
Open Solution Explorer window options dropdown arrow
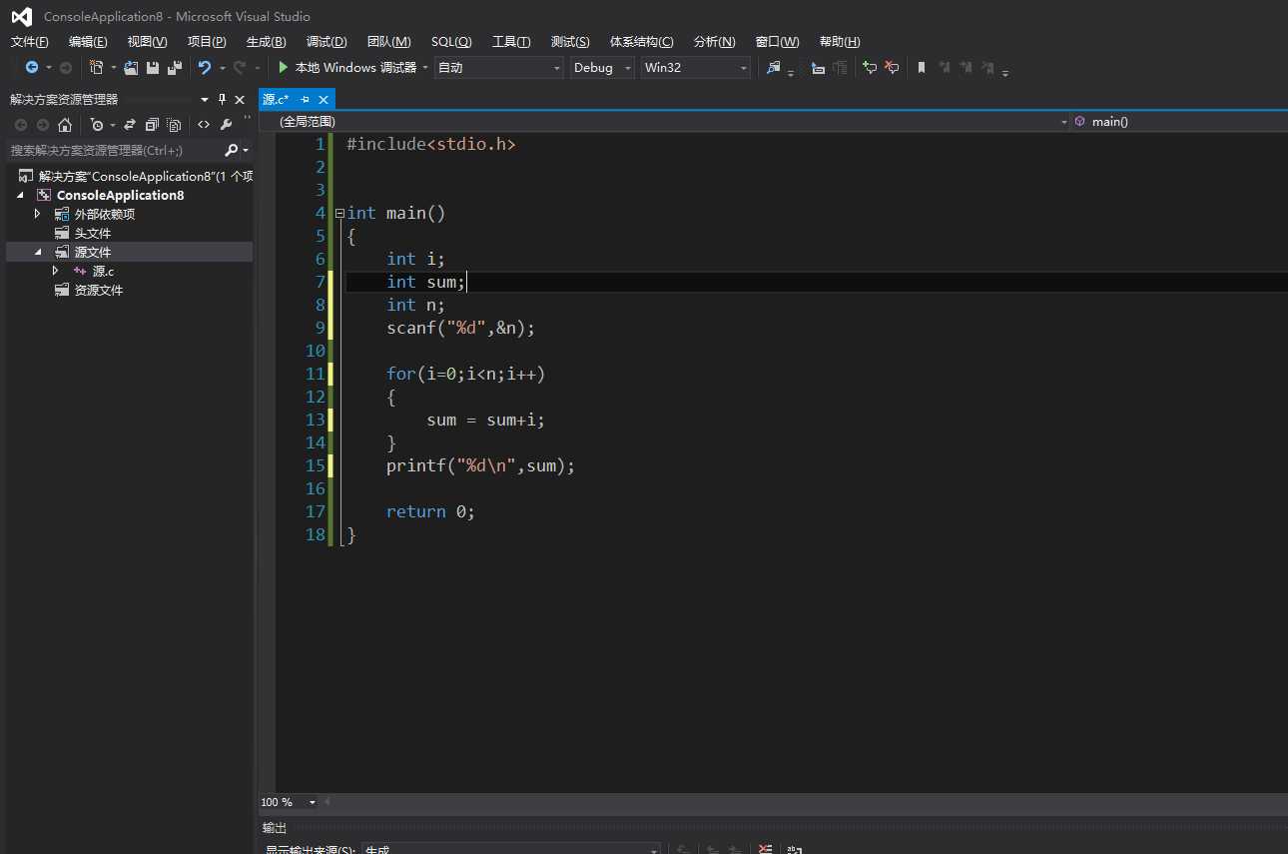pyautogui.click(x=205, y=99)
